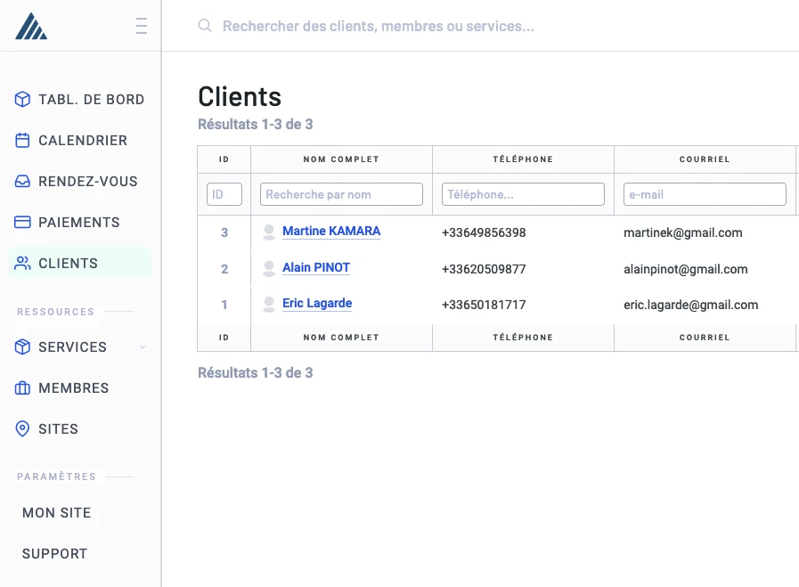Click the Calendrier calendar icon

[23, 141]
